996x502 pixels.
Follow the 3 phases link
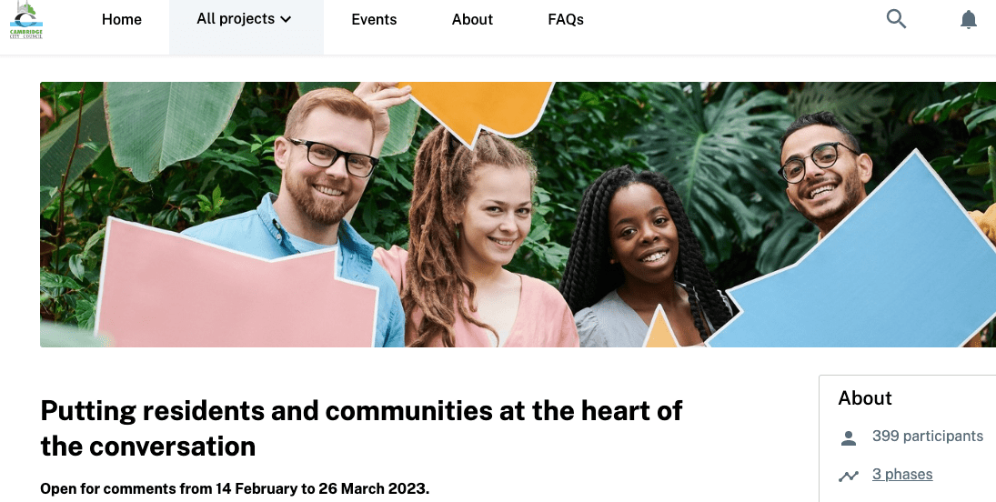902,475
